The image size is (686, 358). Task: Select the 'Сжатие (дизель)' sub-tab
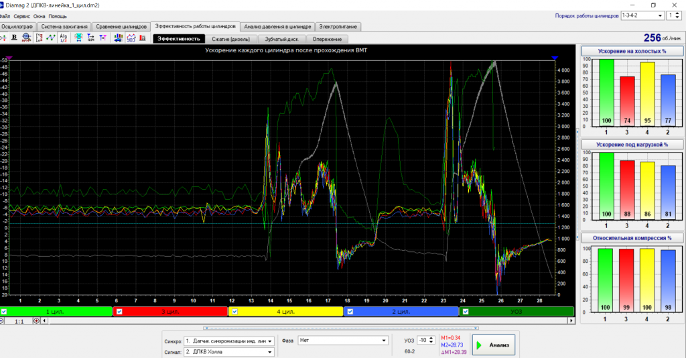[231, 39]
